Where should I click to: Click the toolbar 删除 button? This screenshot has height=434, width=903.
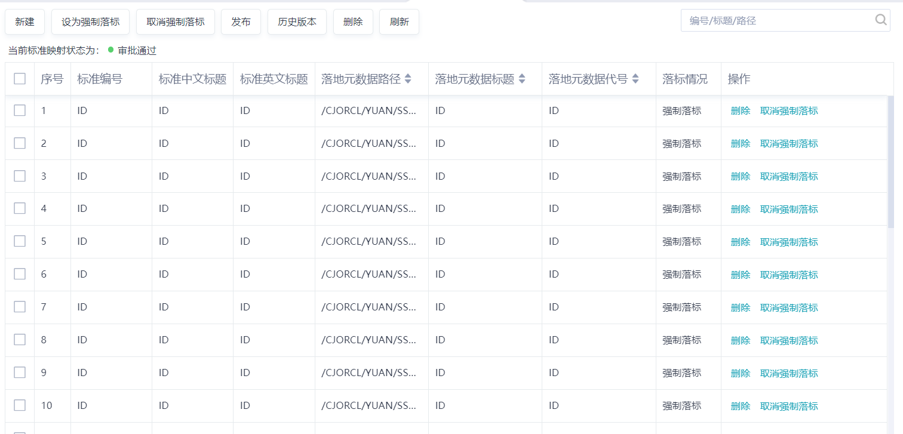coord(353,22)
